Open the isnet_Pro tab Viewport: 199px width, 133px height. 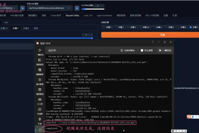(x=88, y=15)
